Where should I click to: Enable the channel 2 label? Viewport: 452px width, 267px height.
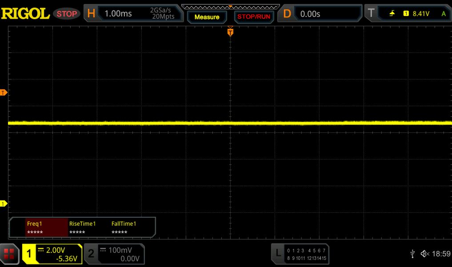(91, 254)
